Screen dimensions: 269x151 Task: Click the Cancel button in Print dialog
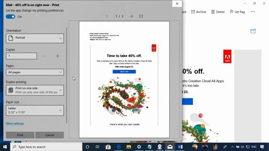(x=50, y=135)
